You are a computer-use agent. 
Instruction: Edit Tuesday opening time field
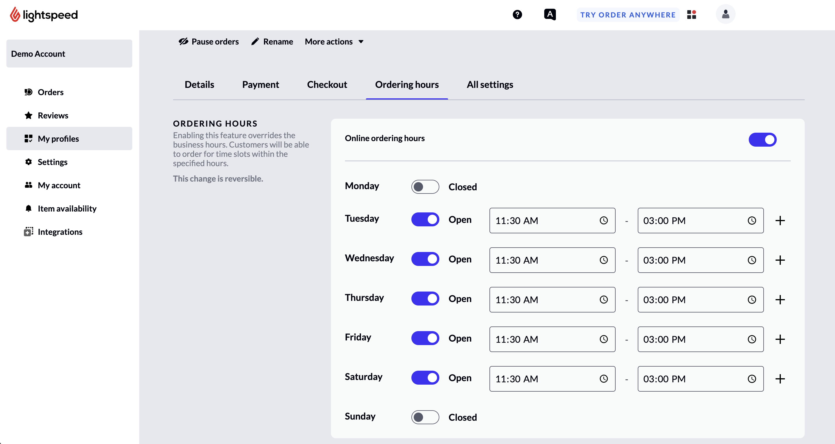tap(552, 221)
